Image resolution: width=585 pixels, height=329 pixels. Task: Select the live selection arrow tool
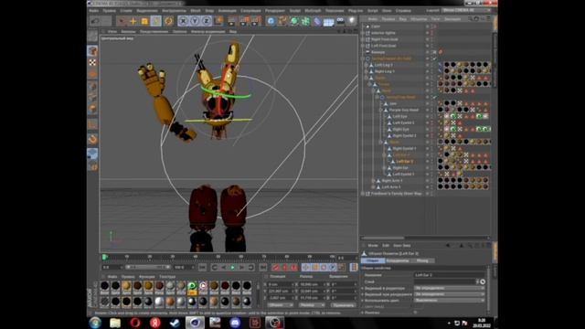click(x=121, y=21)
